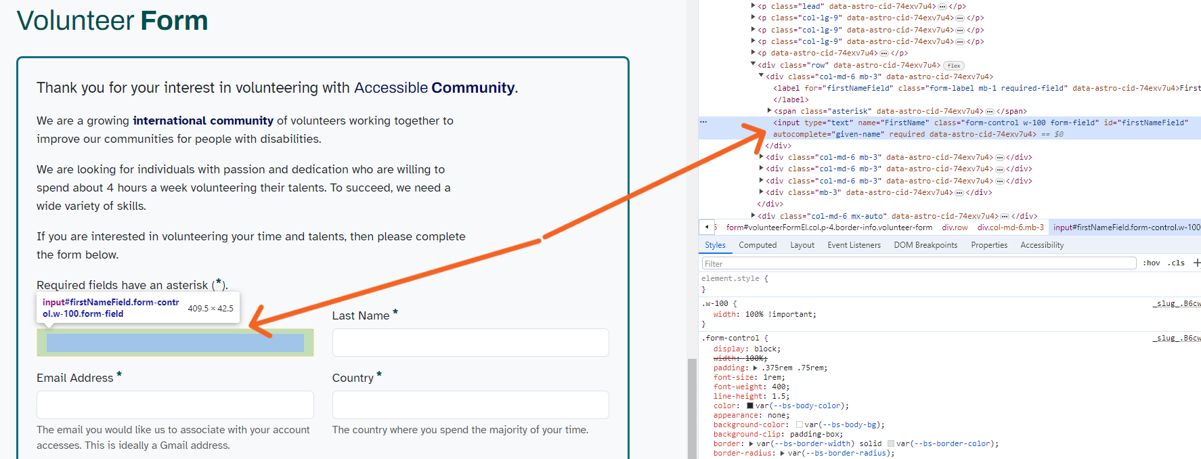This screenshot has width=1201, height=459.
Task: Click the 'display: block' declaration
Action: (747, 349)
